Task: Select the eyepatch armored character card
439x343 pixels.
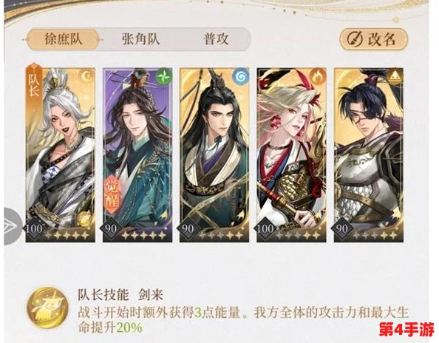Action: 369,154
